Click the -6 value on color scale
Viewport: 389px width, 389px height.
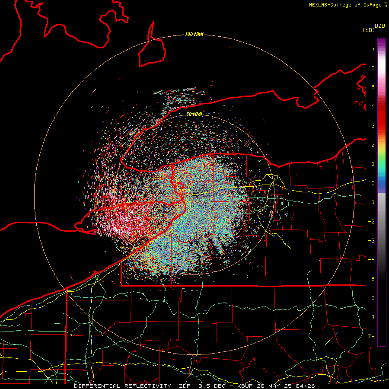371,298
